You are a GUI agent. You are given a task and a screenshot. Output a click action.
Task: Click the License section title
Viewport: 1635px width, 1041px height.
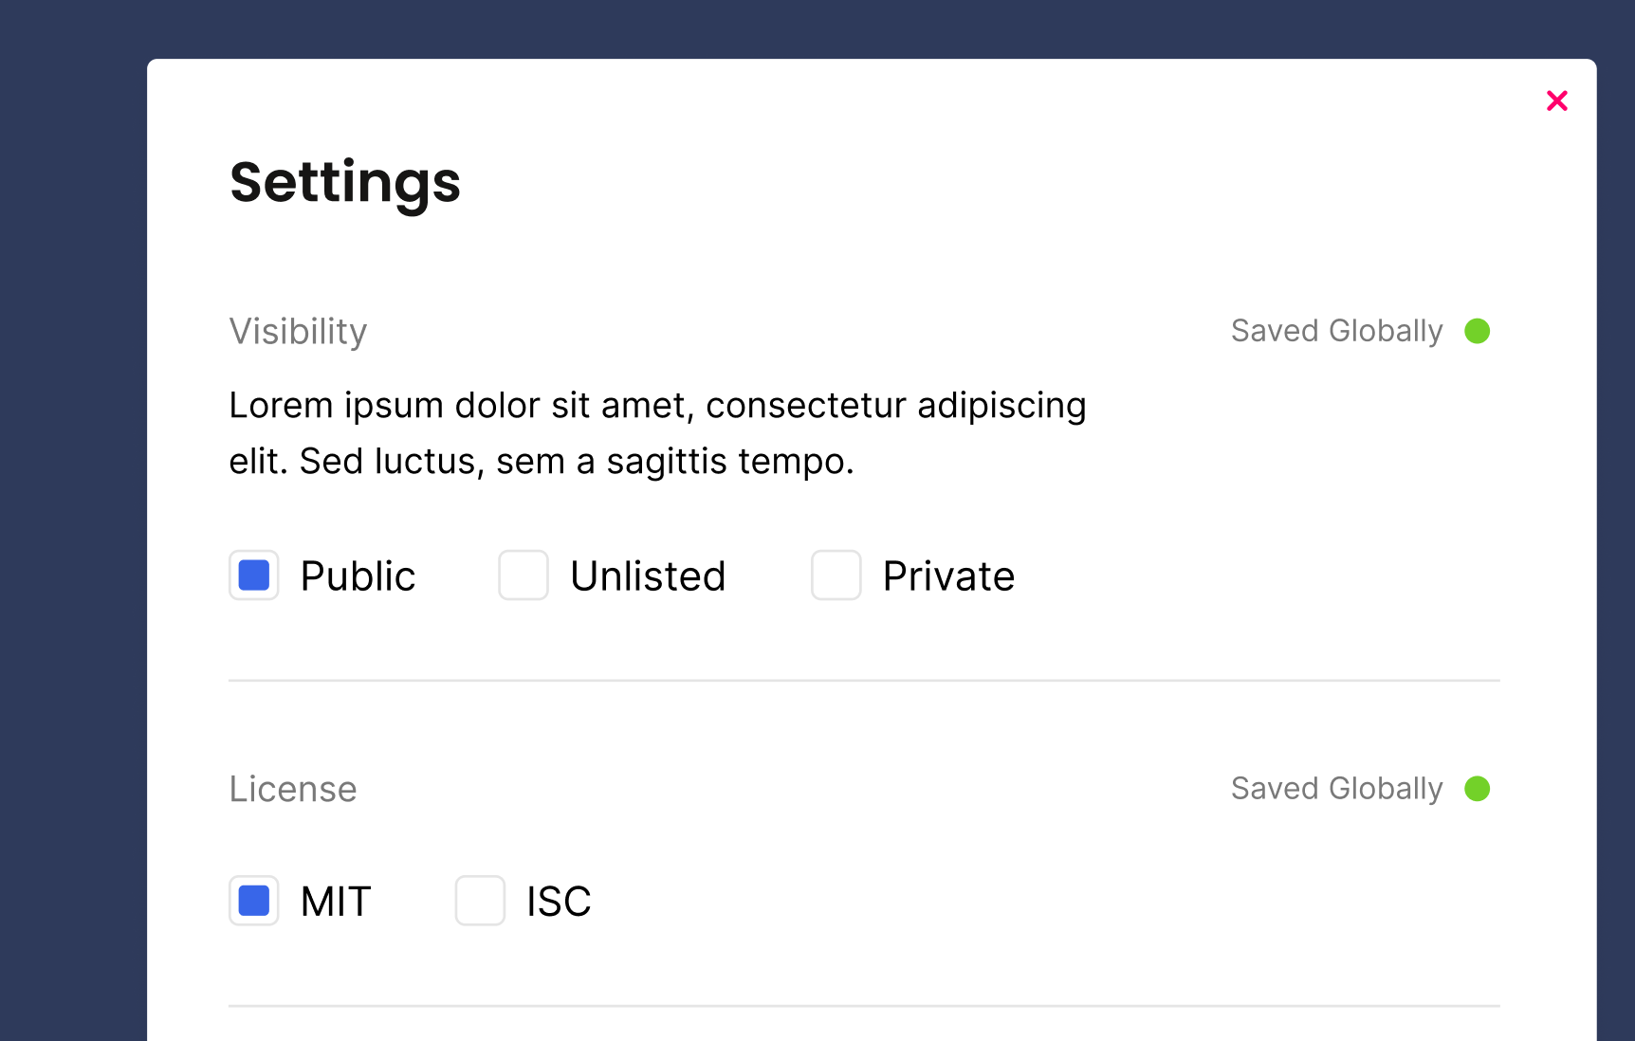click(293, 789)
